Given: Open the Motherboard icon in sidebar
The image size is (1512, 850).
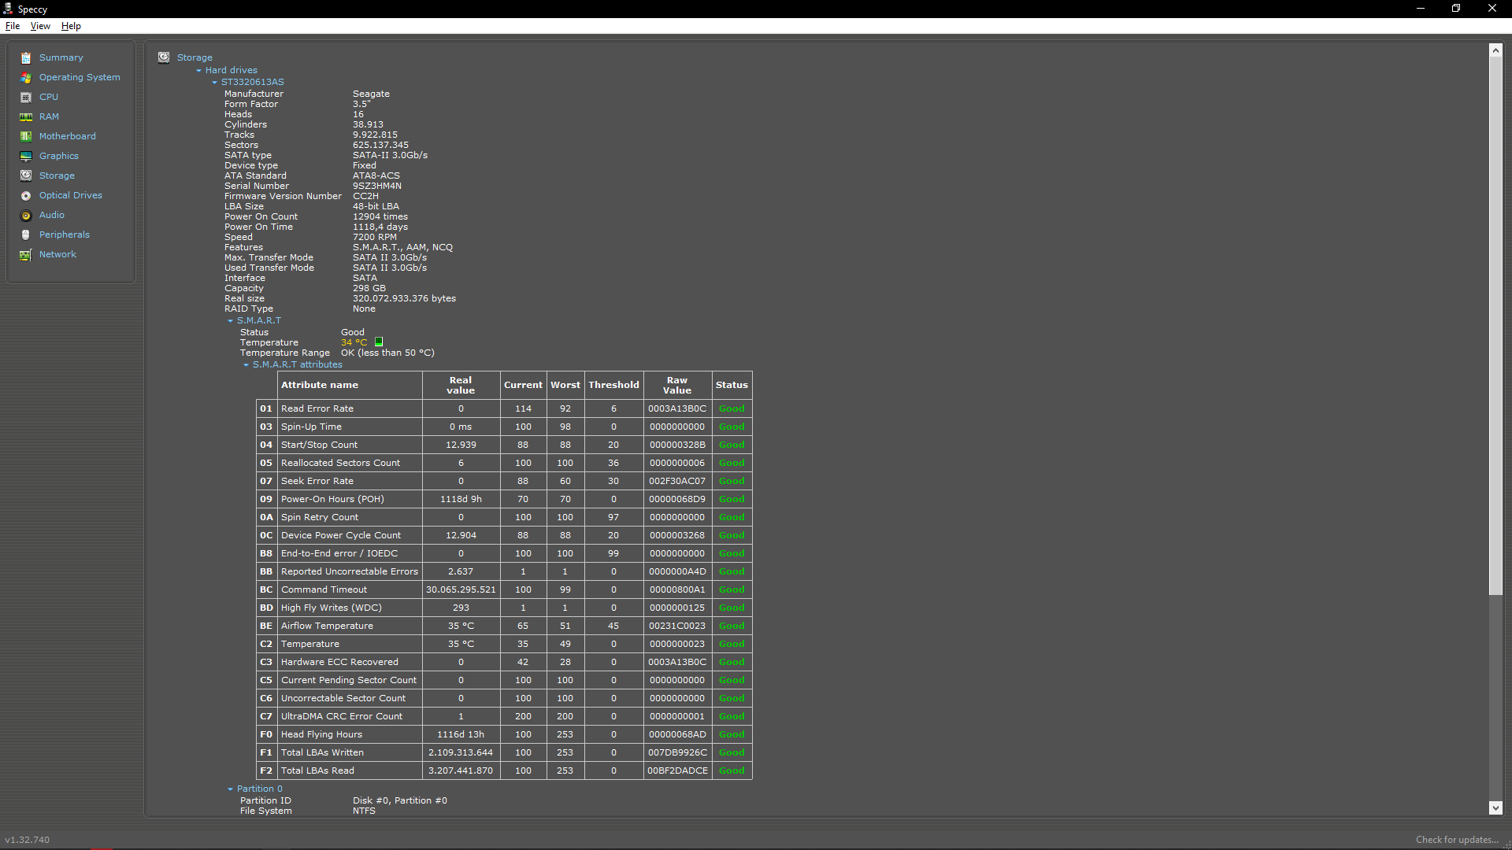Looking at the screenshot, I should point(26,136).
